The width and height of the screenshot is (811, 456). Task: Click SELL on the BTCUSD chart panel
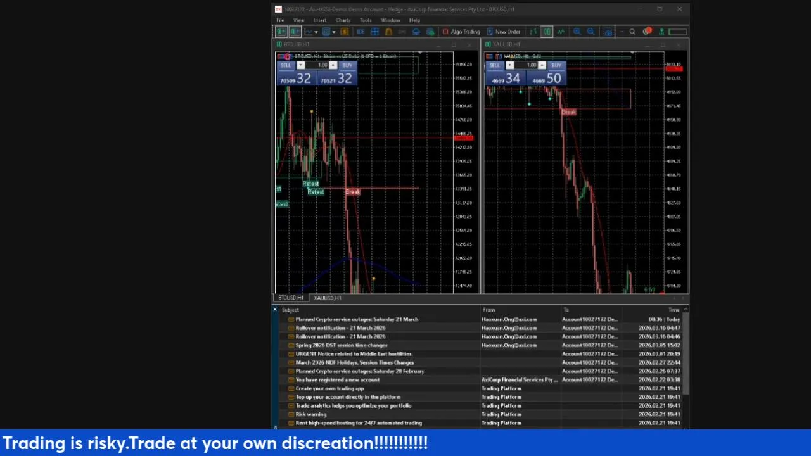286,65
